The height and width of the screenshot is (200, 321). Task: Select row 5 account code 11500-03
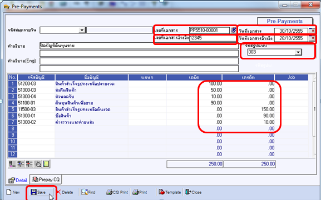(36, 109)
